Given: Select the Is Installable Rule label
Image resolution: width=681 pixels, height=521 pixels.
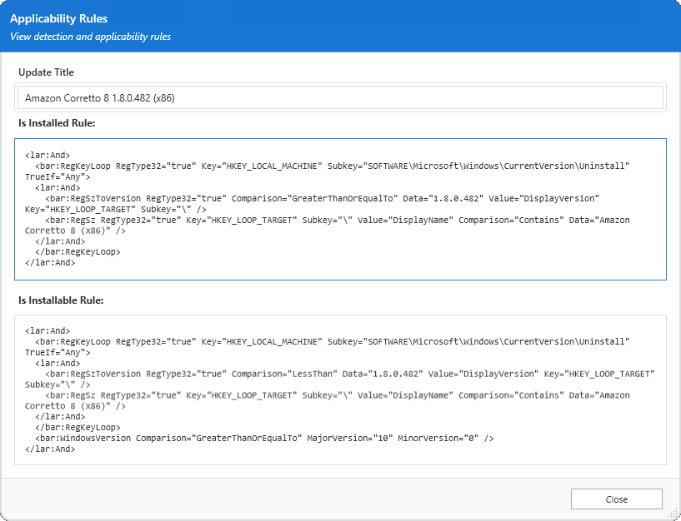Looking at the screenshot, I should click(62, 300).
